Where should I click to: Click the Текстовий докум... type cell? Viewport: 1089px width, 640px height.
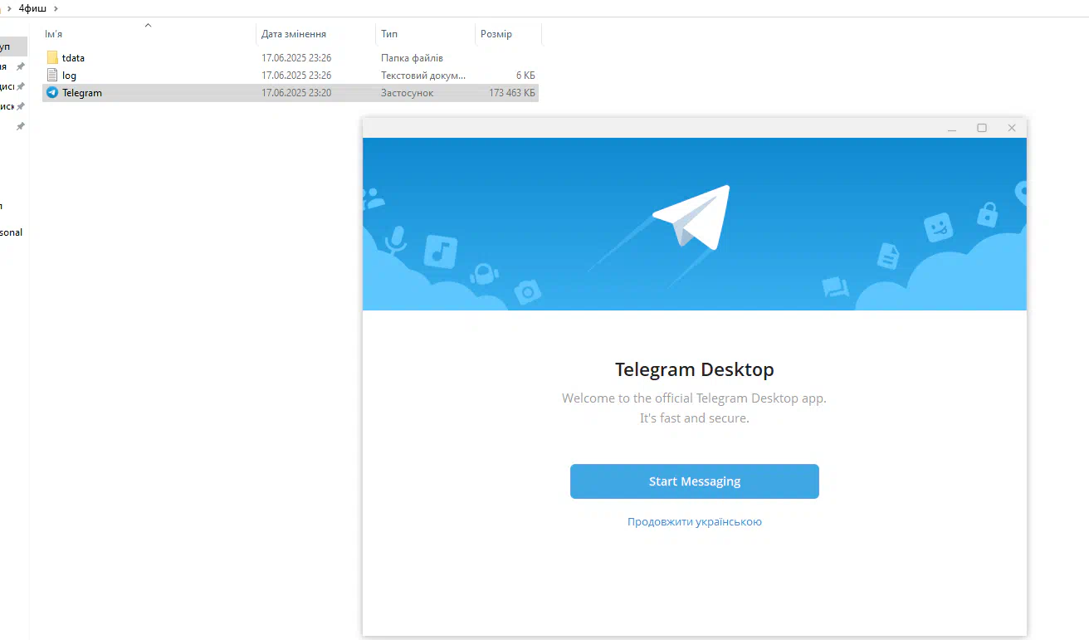click(x=423, y=76)
